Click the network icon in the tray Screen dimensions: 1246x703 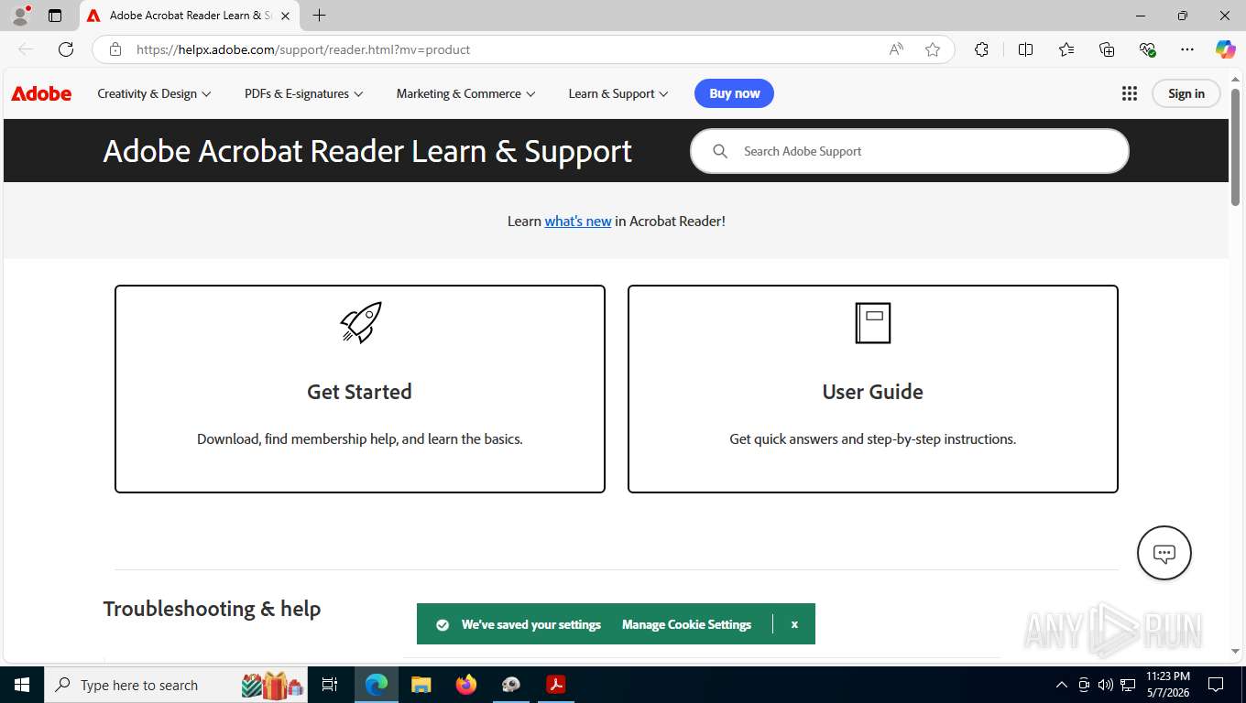tap(1128, 685)
